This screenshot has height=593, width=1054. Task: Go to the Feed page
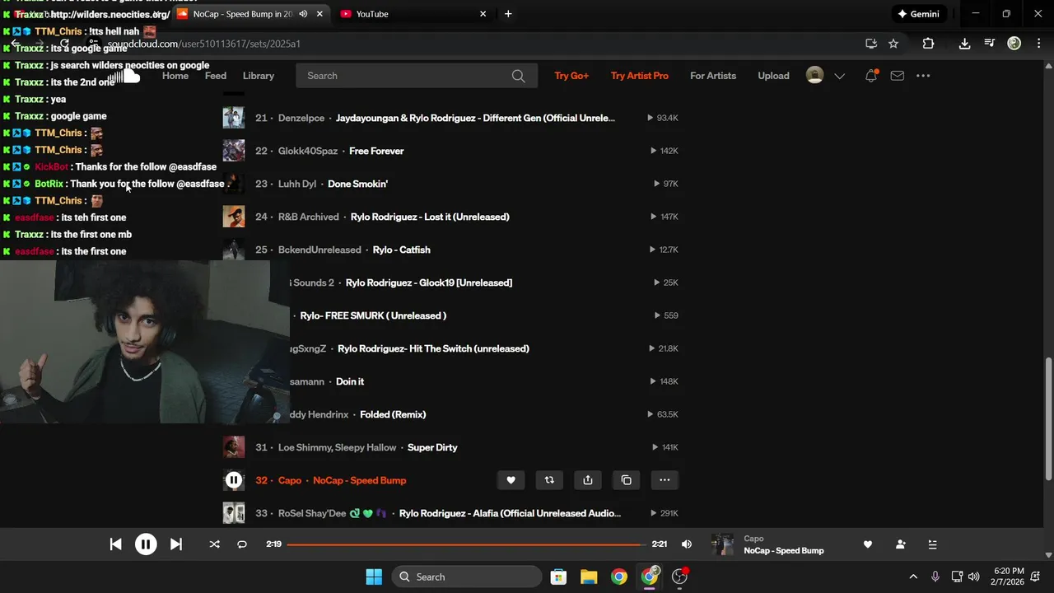pos(216,76)
